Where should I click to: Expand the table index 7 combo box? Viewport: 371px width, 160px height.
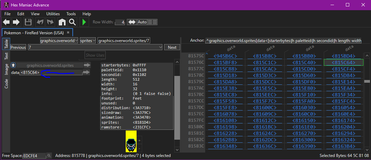tap(161, 47)
